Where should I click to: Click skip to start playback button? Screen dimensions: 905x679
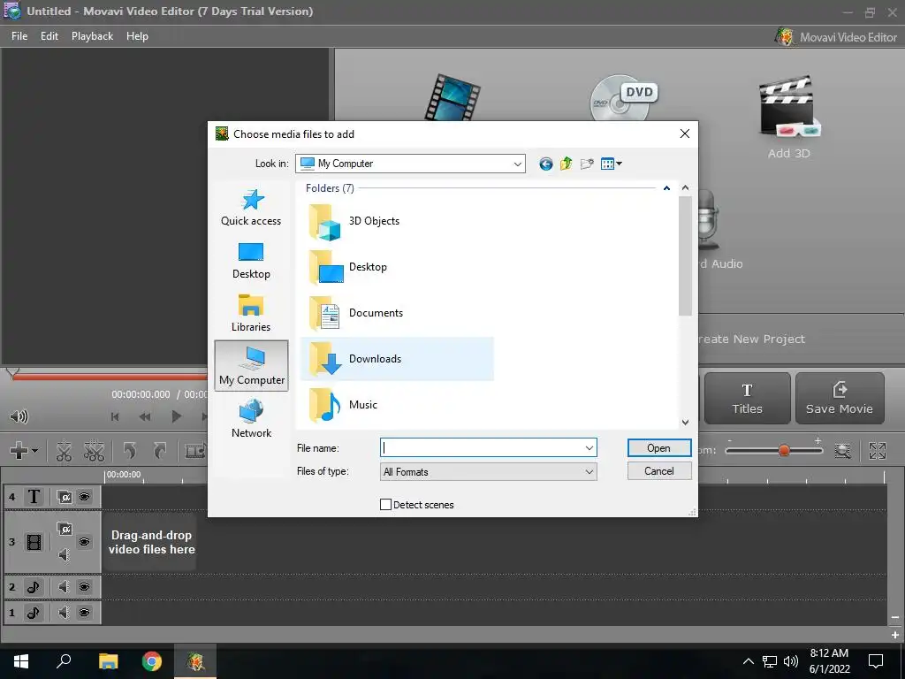click(115, 416)
